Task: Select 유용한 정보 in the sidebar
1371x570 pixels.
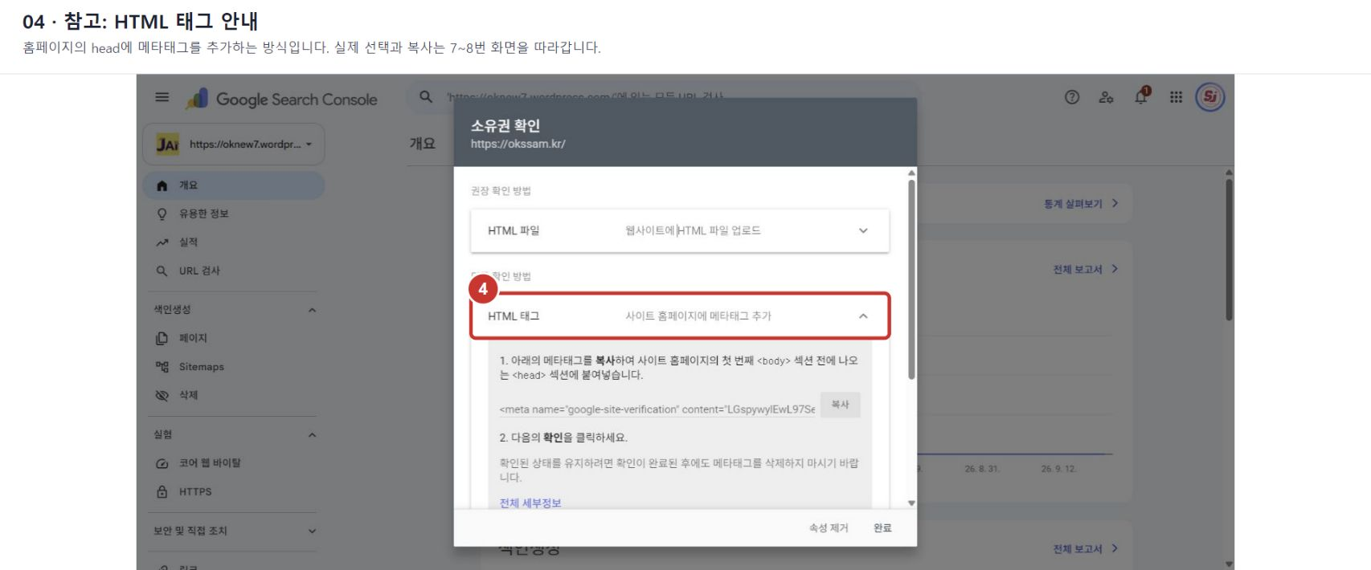Action: tap(234, 214)
